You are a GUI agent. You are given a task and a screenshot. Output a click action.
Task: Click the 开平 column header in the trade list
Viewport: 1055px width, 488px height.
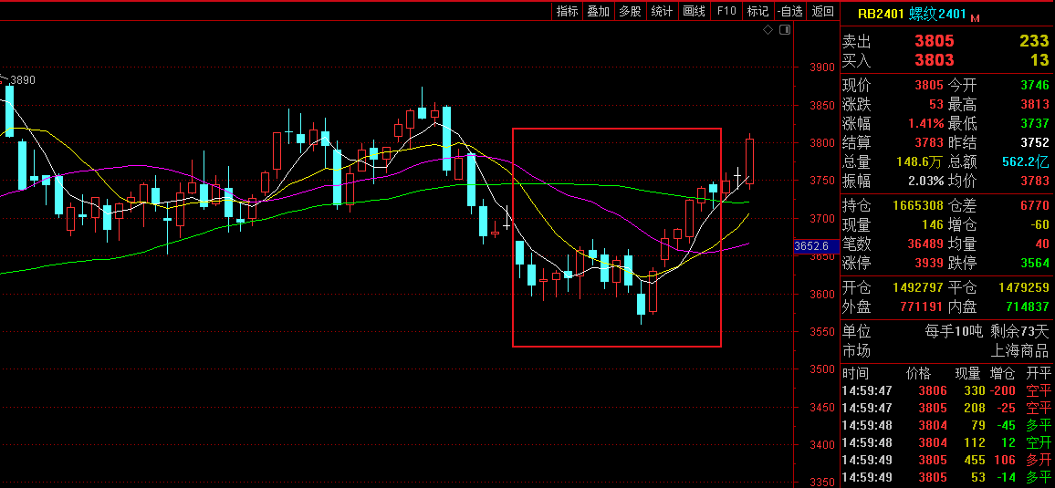point(1039,373)
